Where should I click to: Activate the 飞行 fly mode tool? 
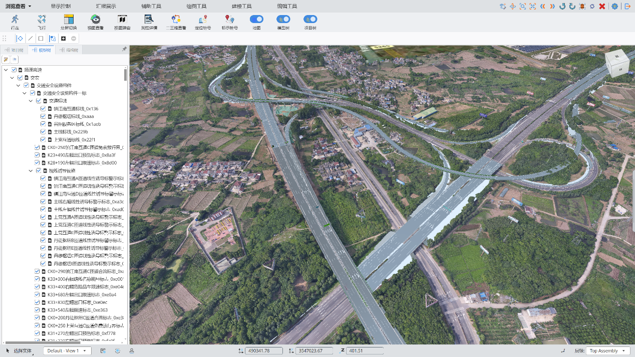click(42, 20)
